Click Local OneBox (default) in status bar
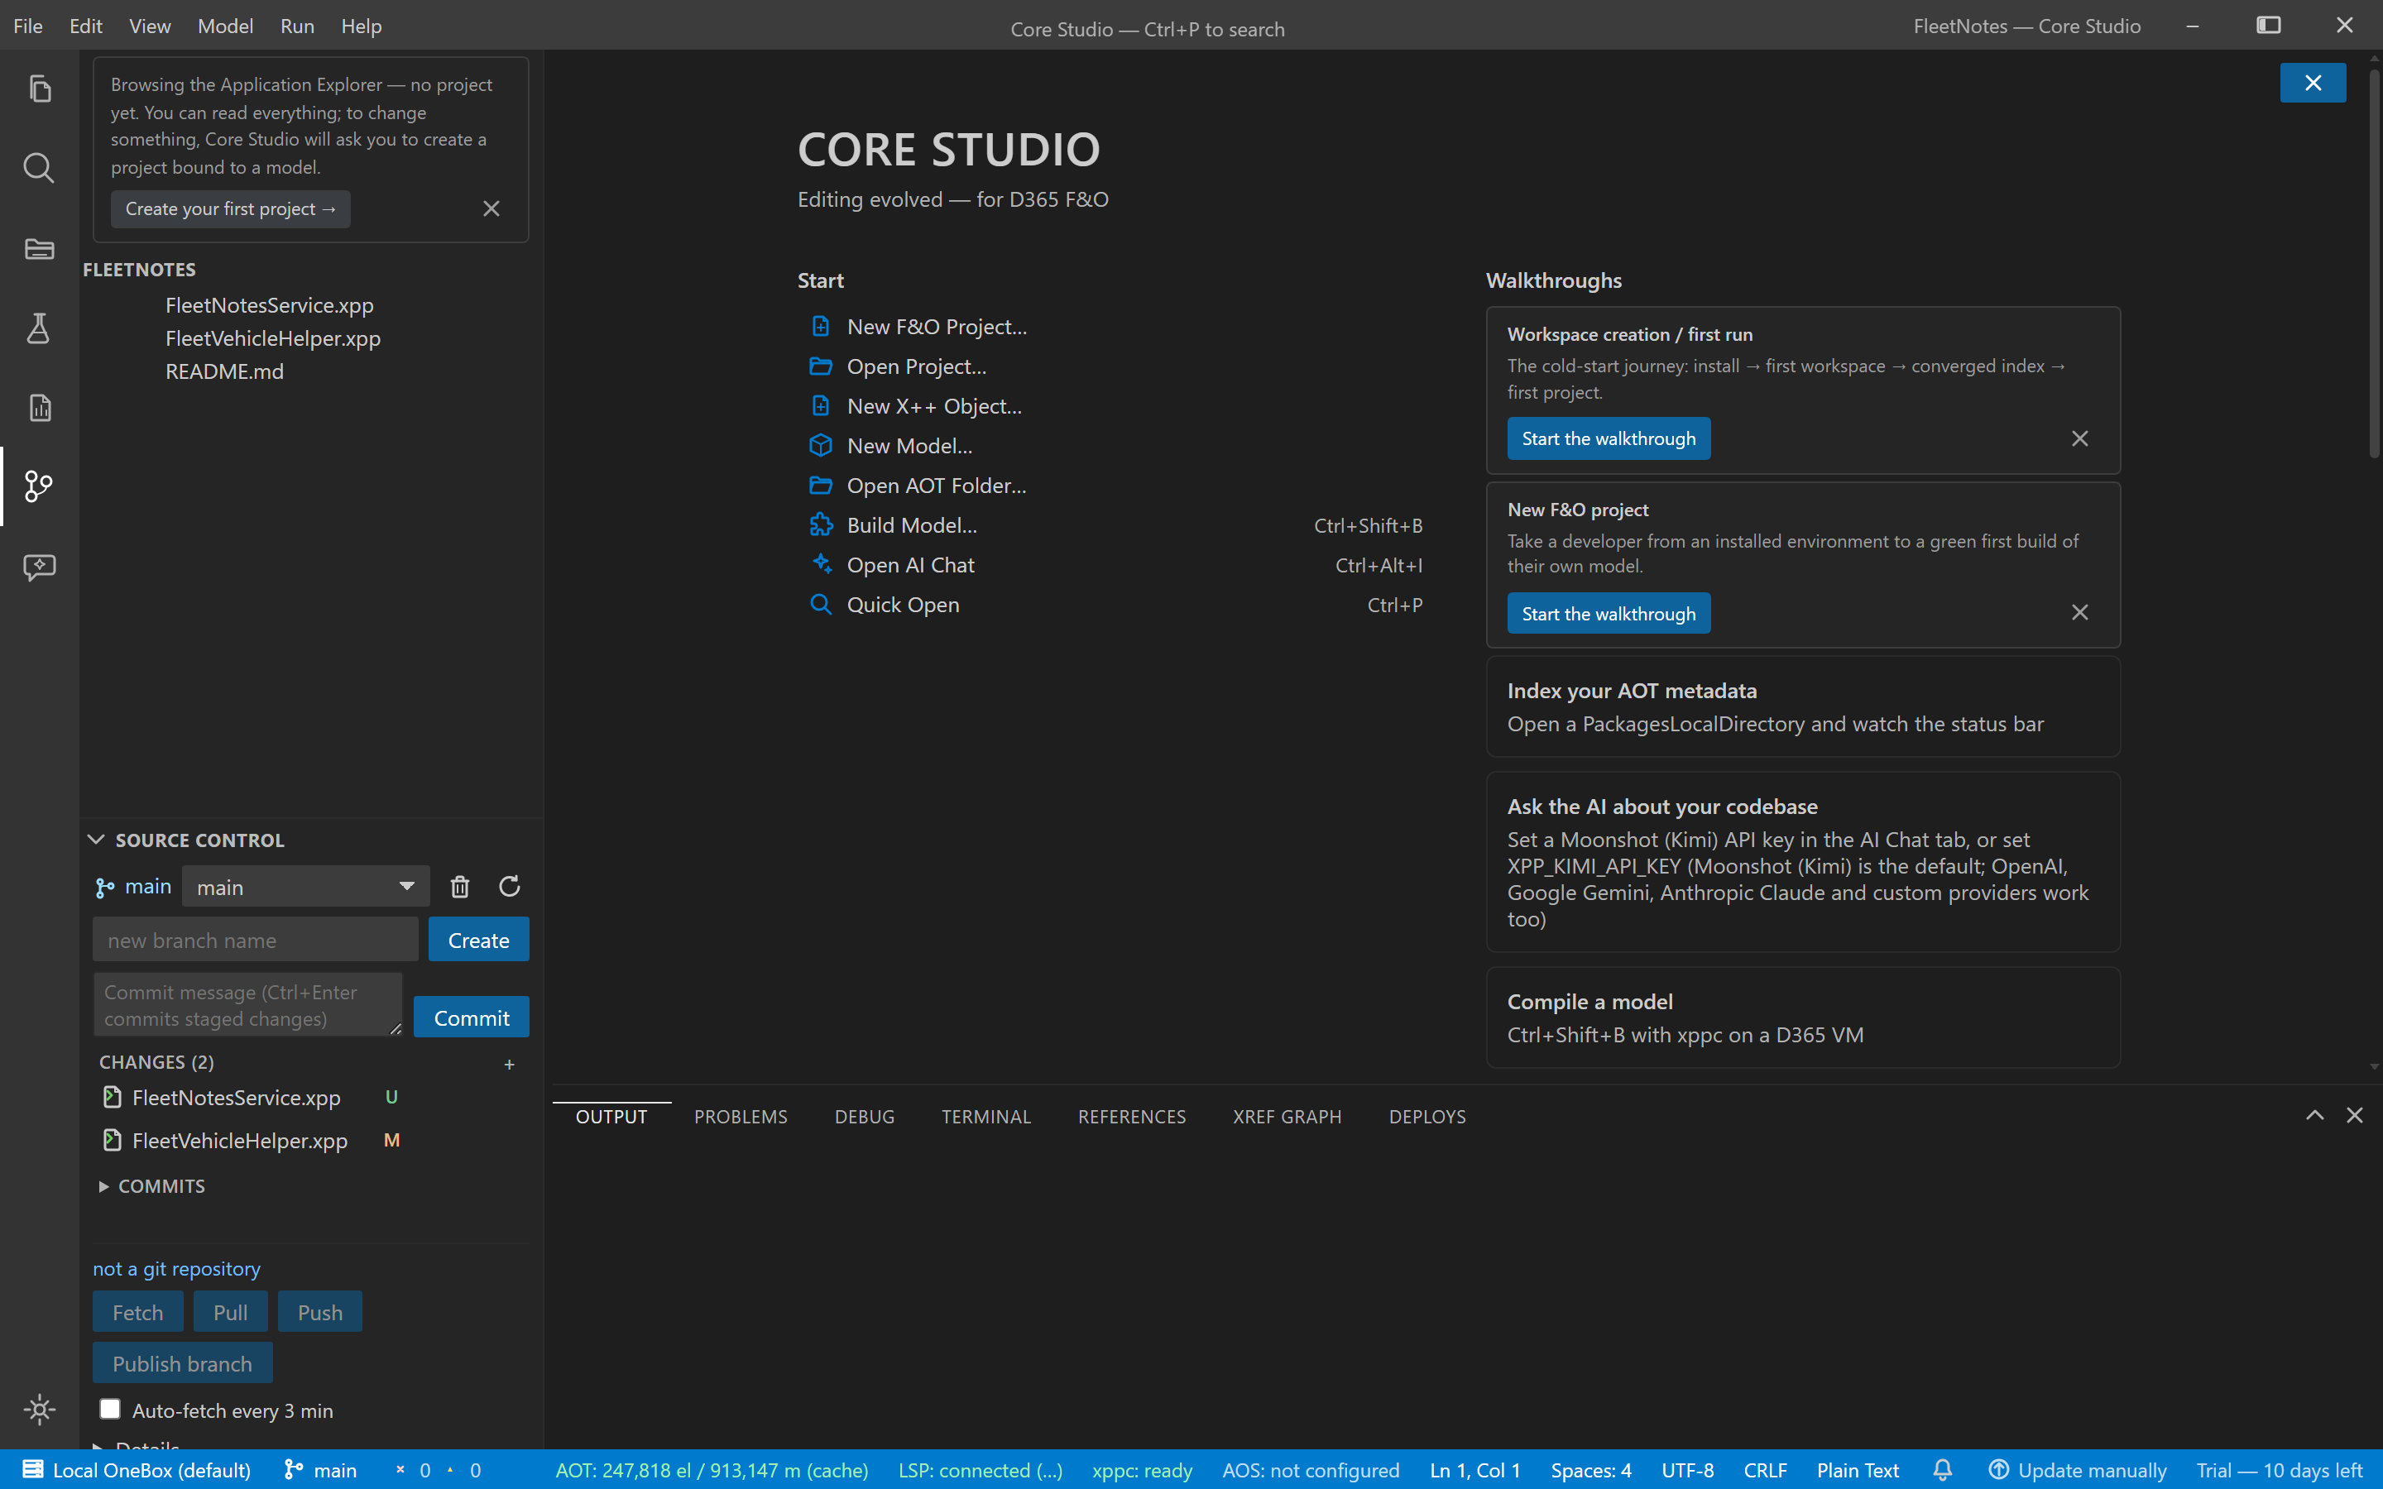2383x1489 pixels. point(137,1470)
